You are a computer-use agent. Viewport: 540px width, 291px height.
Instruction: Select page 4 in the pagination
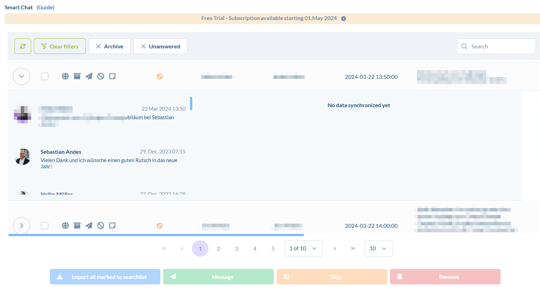(x=255, y=248)
